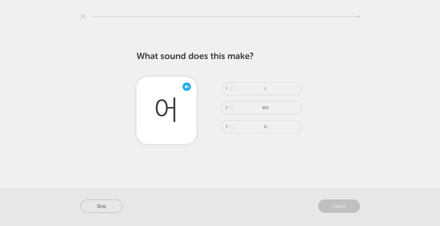This screenshot has height=226, width=440.
Task: Click the blank area of the white flashcard
Action: click(x=166, y=134)
